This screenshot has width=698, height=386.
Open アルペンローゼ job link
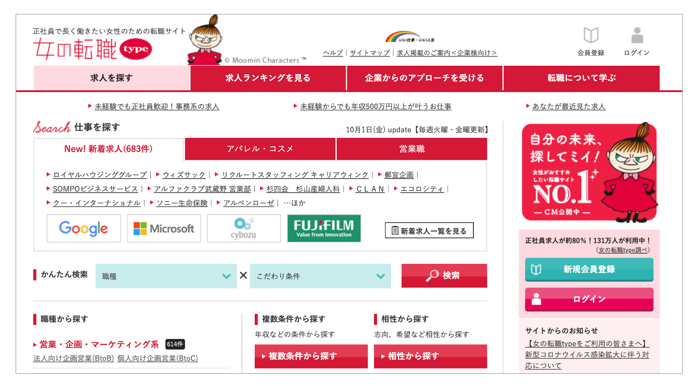click(x=249, y=203)
